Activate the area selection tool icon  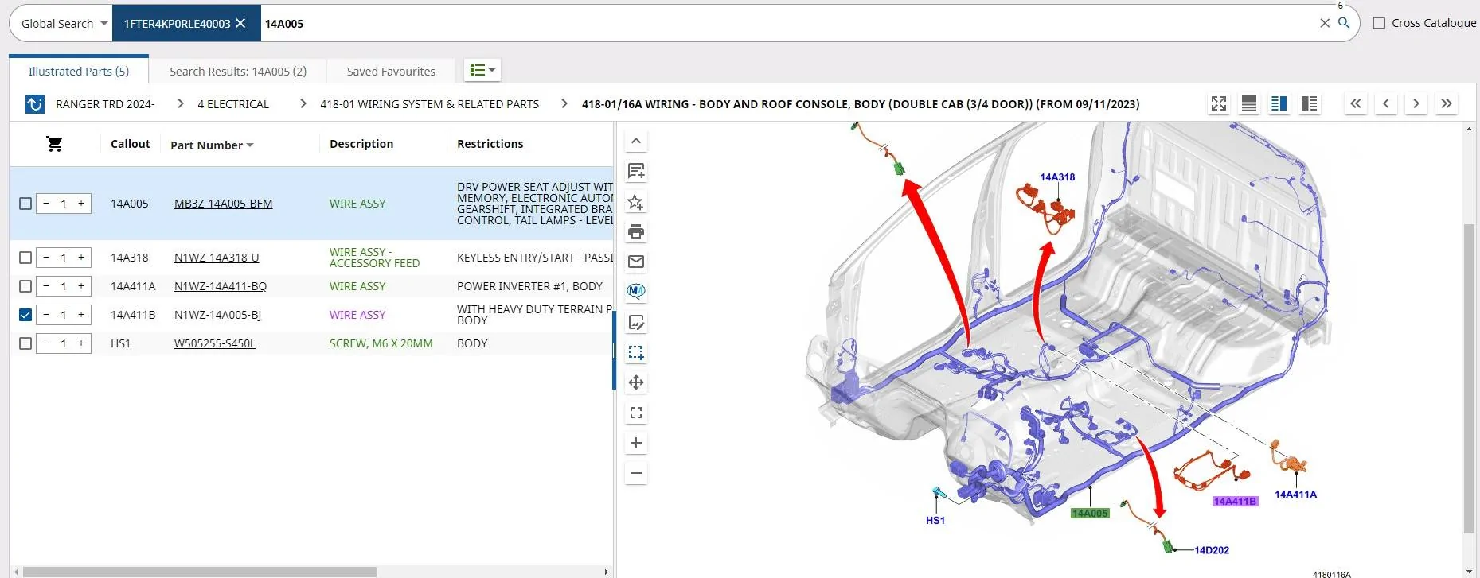(636, 352)
